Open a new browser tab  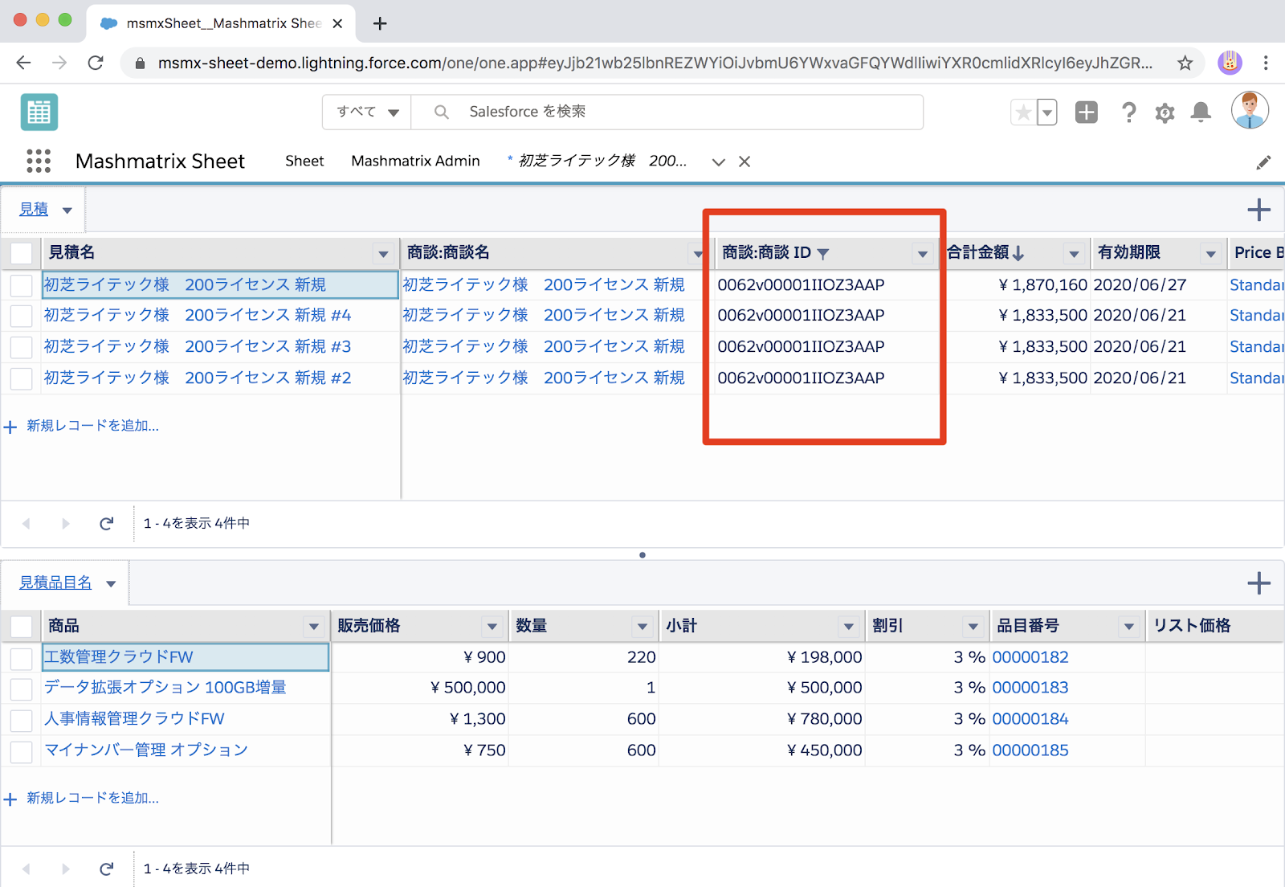pos(380,23)
